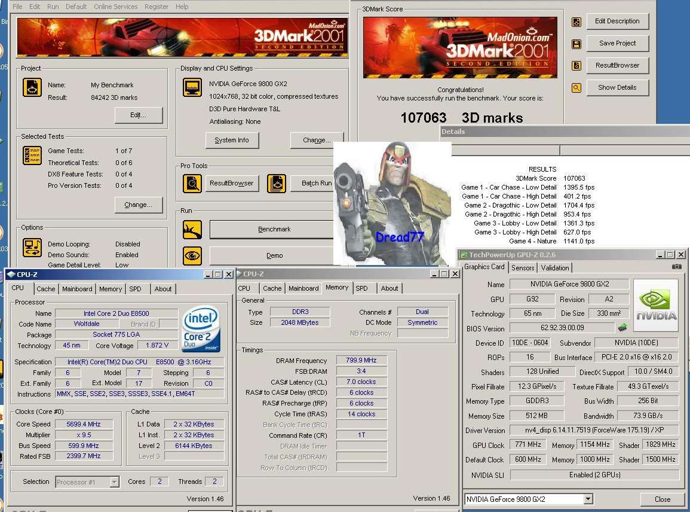Screen dimensions: 690x512
Task: Click the Benchmark button
Action: pos(272,230)
